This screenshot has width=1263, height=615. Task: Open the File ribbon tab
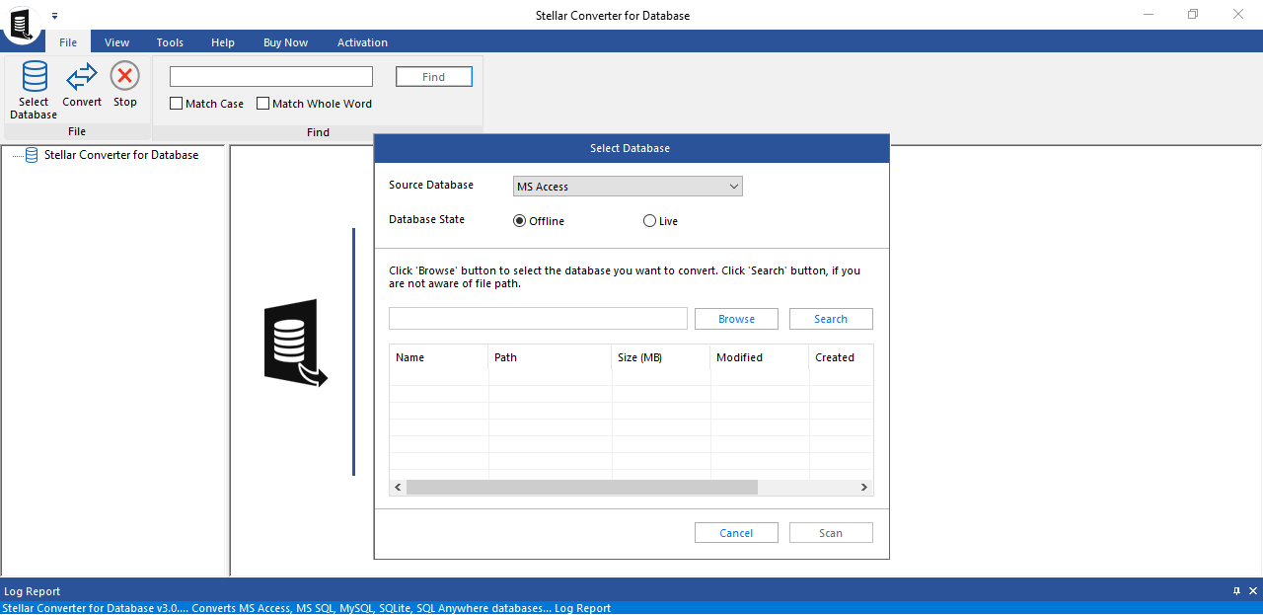click(x=68, y=42)
